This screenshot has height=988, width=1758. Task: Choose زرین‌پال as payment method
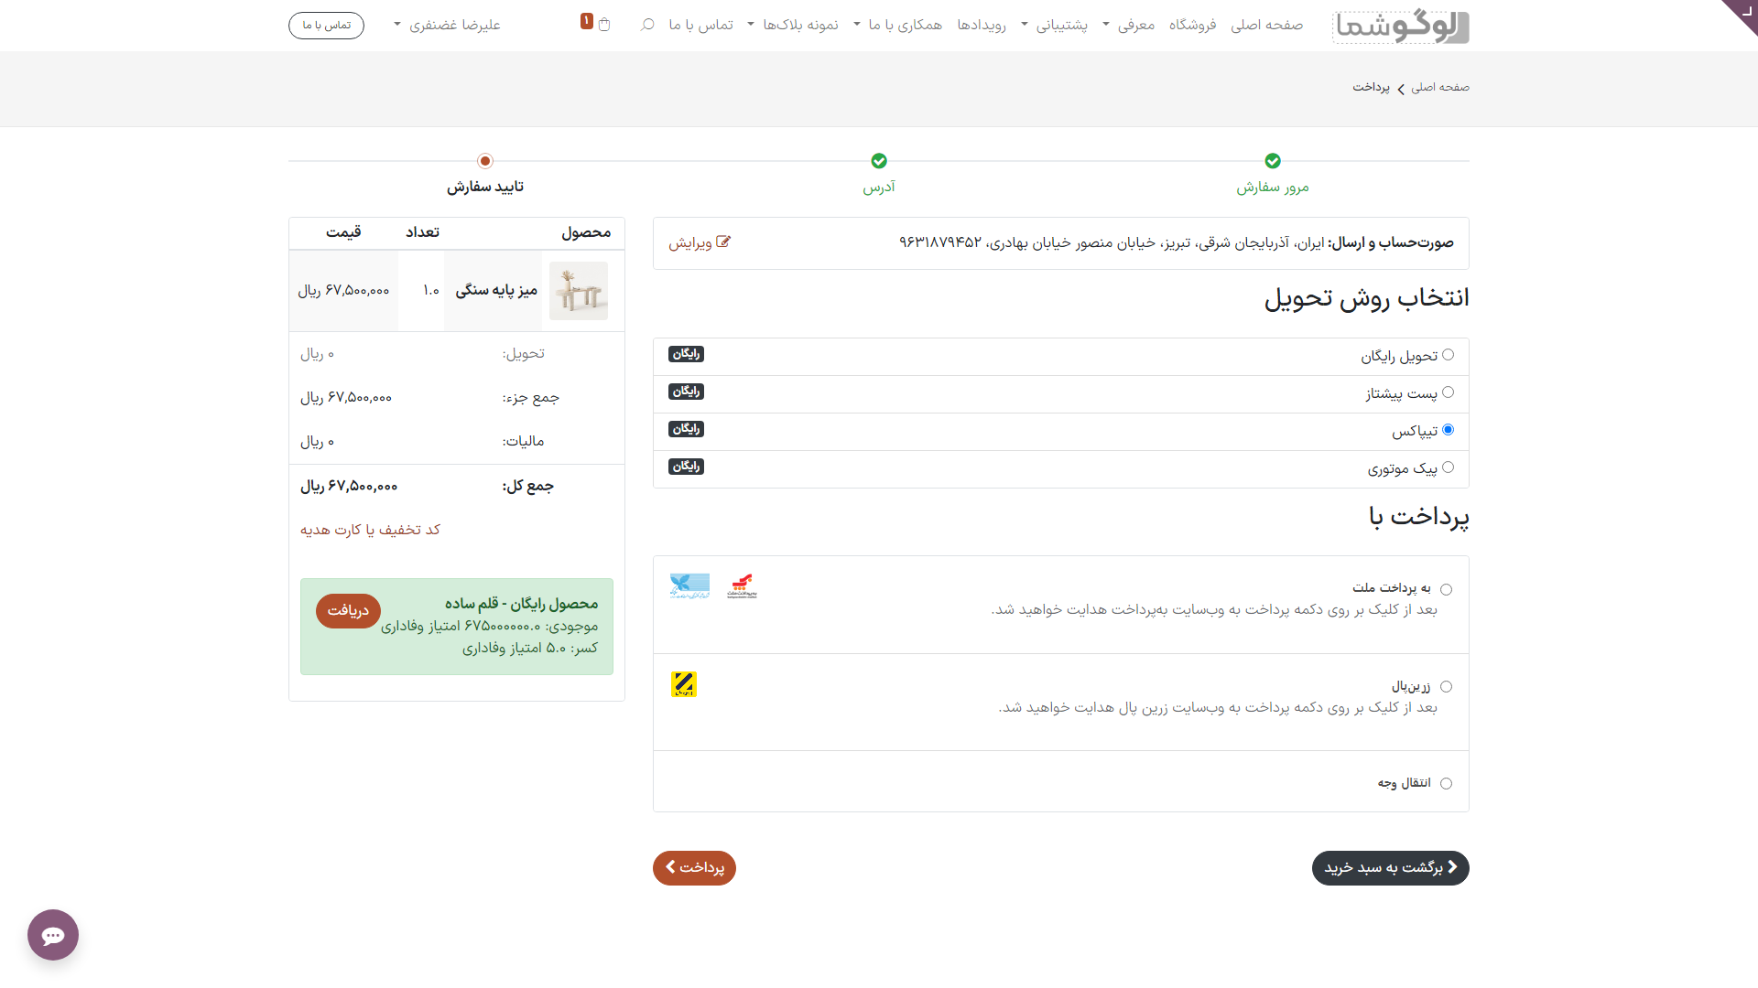[1446, 687]
